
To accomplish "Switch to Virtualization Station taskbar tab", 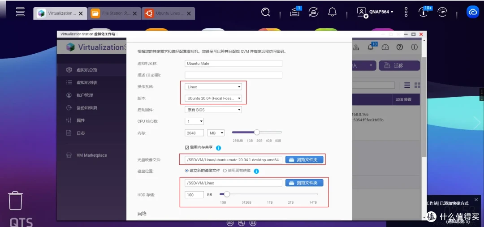I will pyautogui.click(x=60, y=13).
